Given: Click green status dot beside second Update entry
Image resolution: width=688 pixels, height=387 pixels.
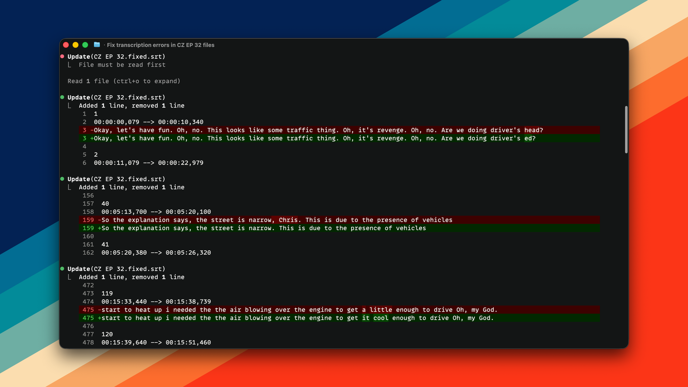Looking at the screenshot, I should tap(62, 97).
